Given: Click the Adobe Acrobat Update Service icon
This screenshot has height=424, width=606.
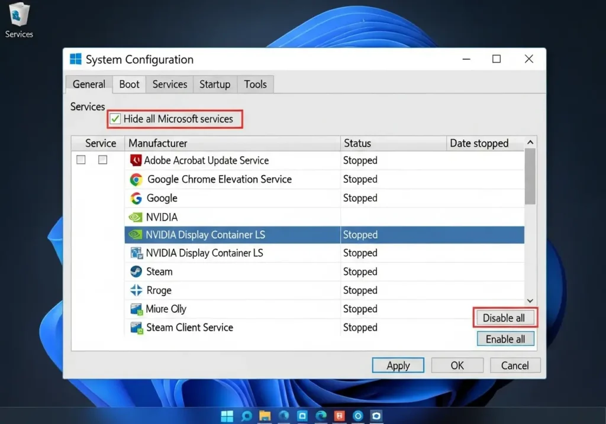Looking at the screenshot, I should pos(136,160).
